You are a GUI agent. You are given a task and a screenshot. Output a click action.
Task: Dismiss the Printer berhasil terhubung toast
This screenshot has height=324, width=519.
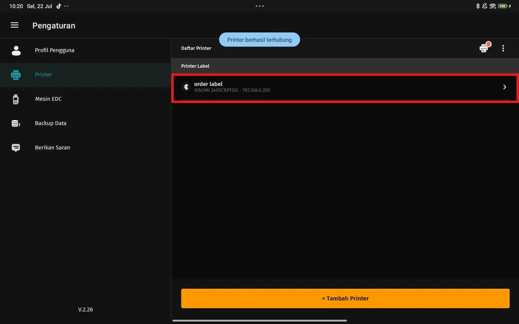259,40
